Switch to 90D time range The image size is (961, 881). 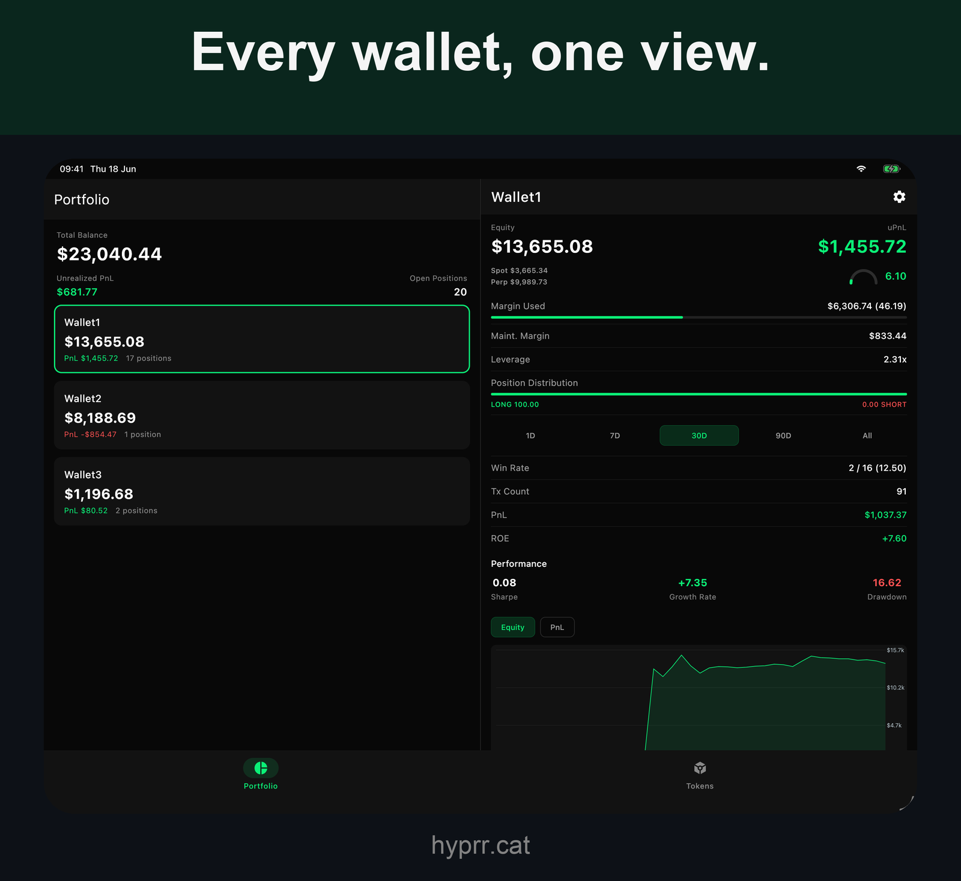(783, 435)
